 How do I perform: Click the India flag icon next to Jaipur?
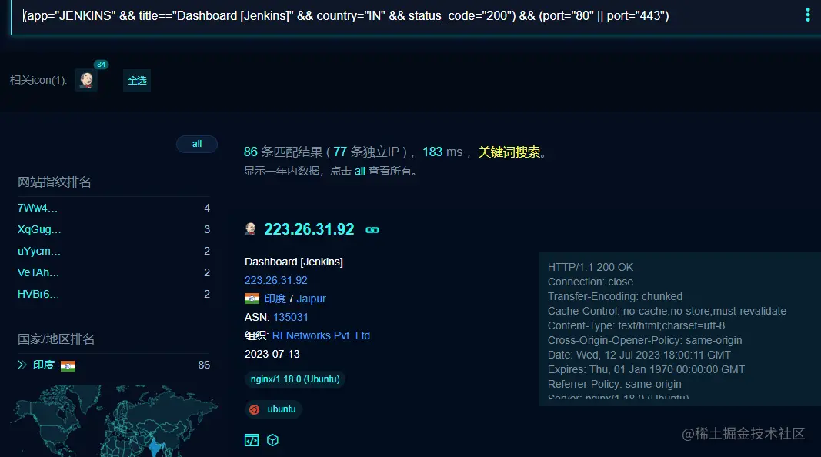tap(251, 299)
